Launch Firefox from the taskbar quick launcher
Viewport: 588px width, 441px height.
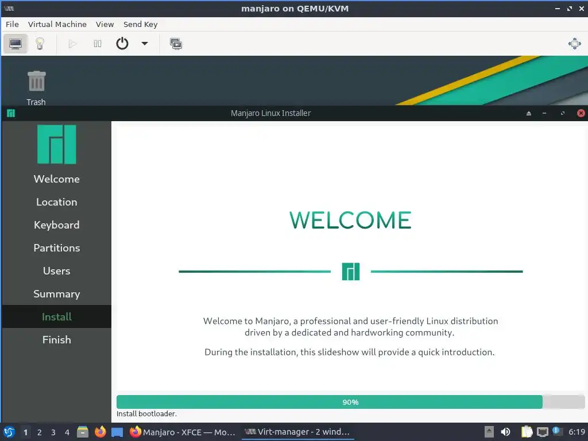pyautogui.click(x=100, y=432)
